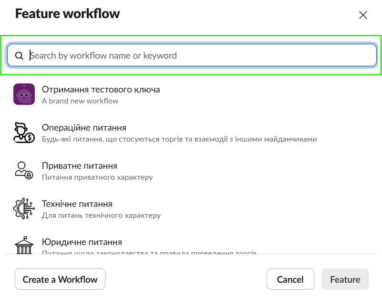Close the Feature workflow dialog

click(x=363, y=15)
